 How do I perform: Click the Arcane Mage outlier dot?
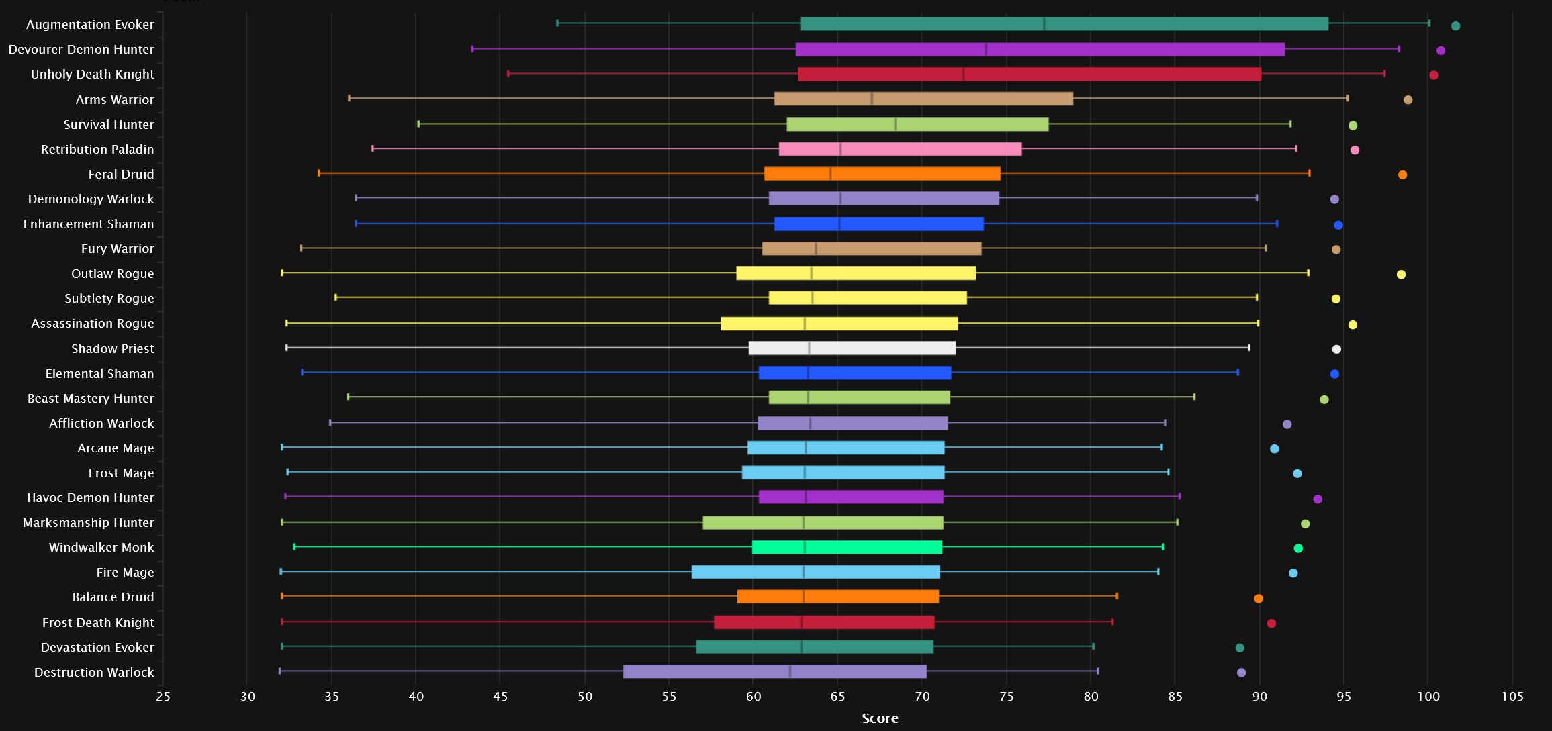click(x=1274, y=449)
